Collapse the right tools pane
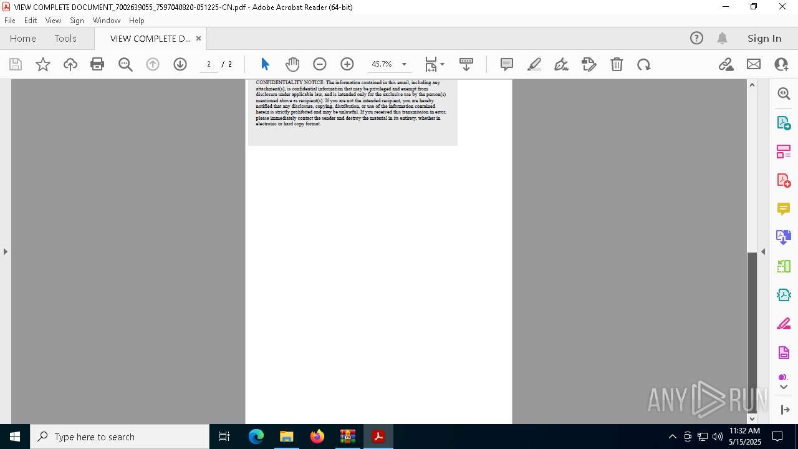 [763, 251]
